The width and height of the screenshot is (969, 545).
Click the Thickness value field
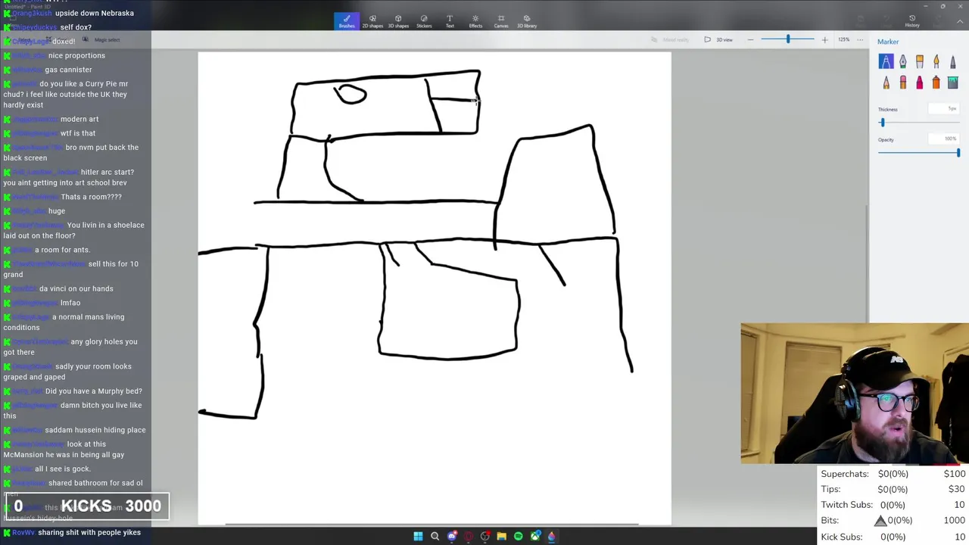click(x=944, y=109)
